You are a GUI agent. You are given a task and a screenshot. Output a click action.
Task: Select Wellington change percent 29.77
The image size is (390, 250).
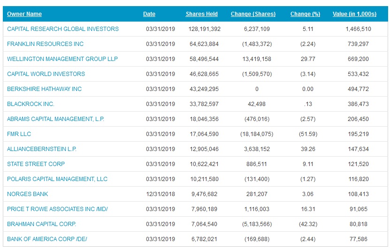click(308, 59)
